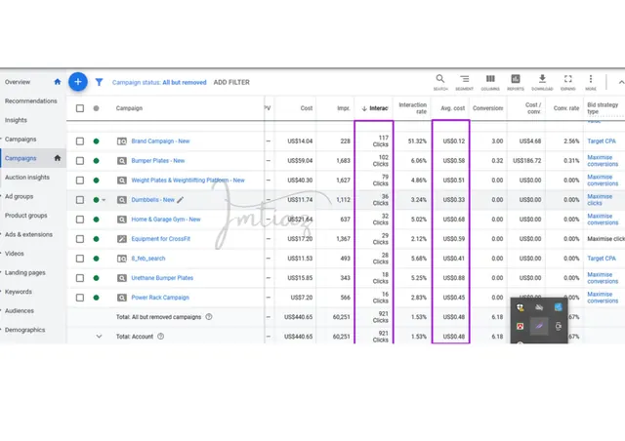Check the box for Bumper Plates - New
This screenshot has width=625, height=441.
pyautogui.click(x=80, y=161)
